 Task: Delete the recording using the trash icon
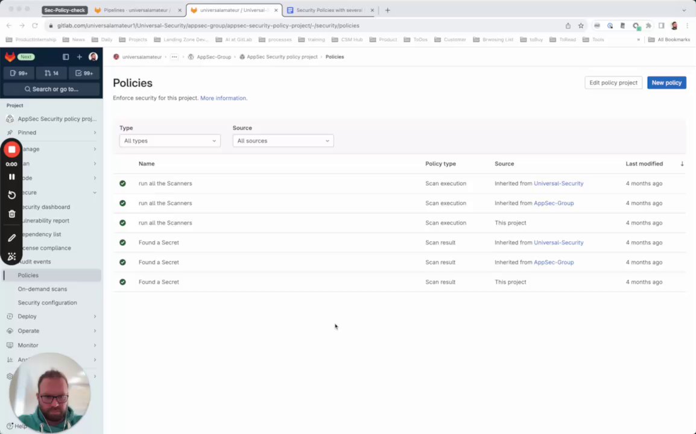click(11, 214)
